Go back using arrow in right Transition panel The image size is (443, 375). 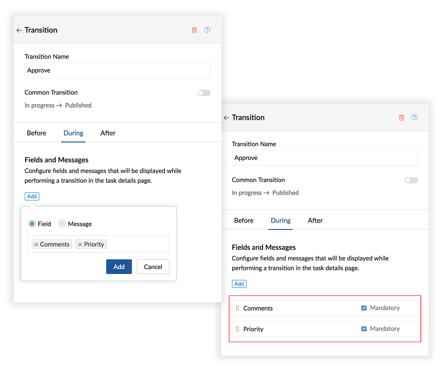click(x=227, y=118)
